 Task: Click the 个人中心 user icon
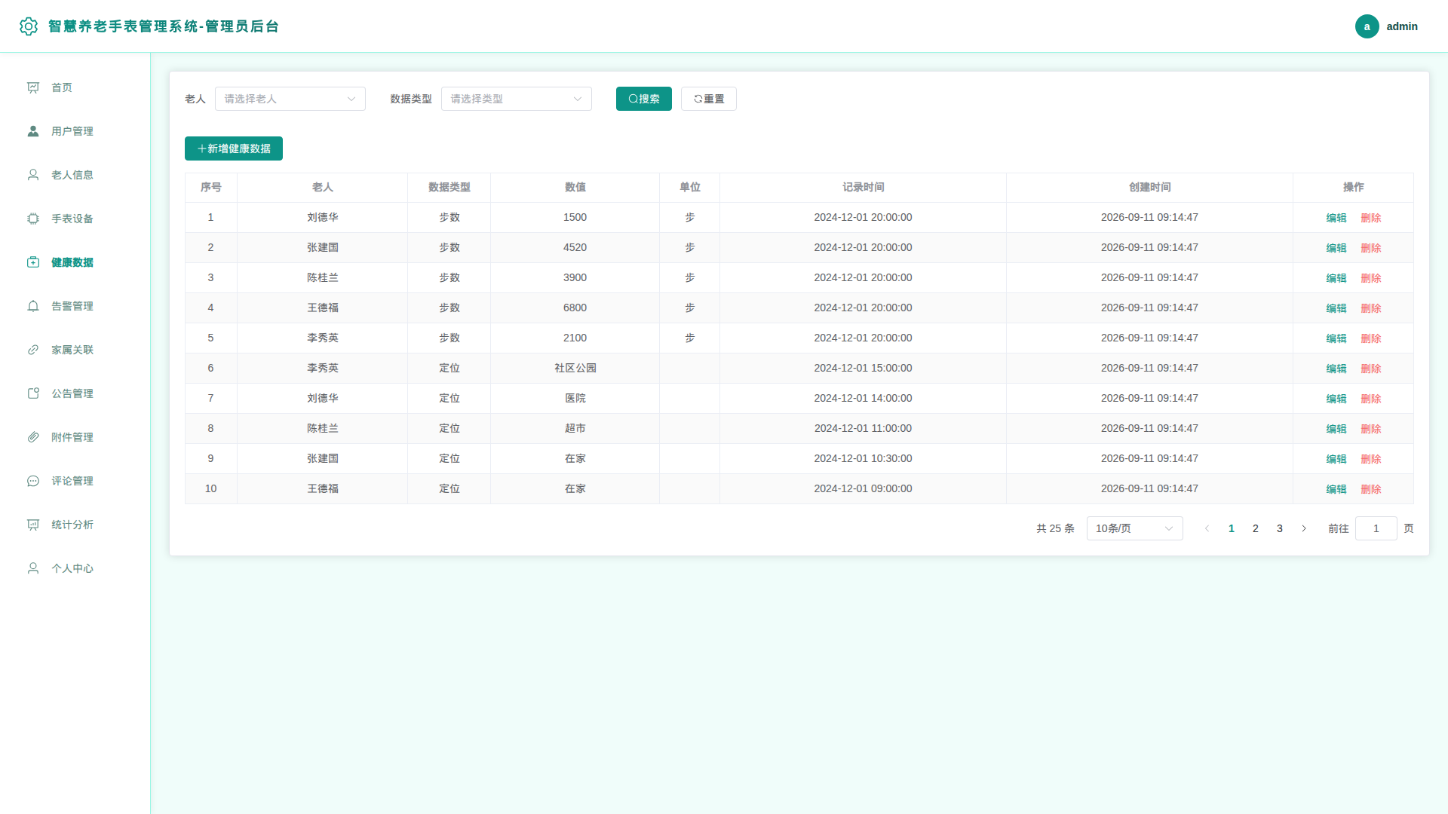click(33, 568)
